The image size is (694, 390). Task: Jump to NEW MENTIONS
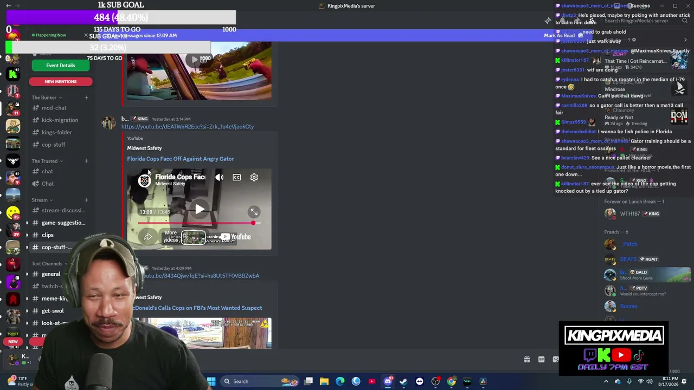pyautogui.click(x=61, y=81)
